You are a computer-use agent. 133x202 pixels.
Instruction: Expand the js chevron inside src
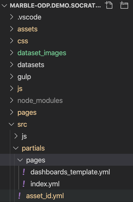click(x=16, y=136)
